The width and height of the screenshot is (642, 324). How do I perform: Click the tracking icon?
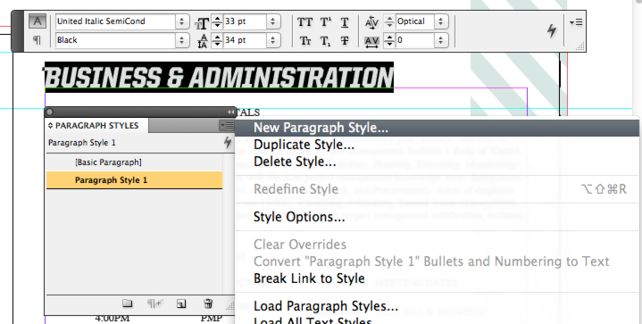click(371, 41)
